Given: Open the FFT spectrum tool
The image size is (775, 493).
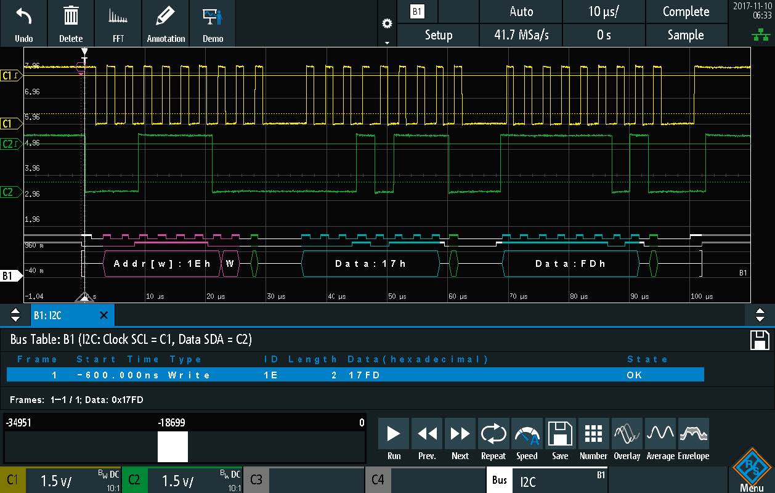Looking at the screenshot, I should [118, 23].
